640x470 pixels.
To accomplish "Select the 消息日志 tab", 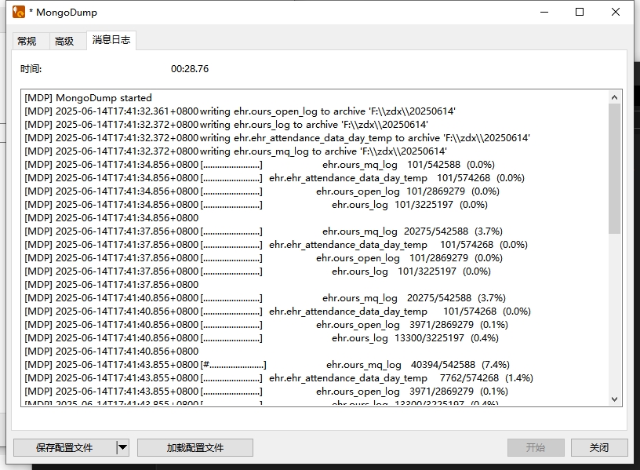I will coord(111,40).
